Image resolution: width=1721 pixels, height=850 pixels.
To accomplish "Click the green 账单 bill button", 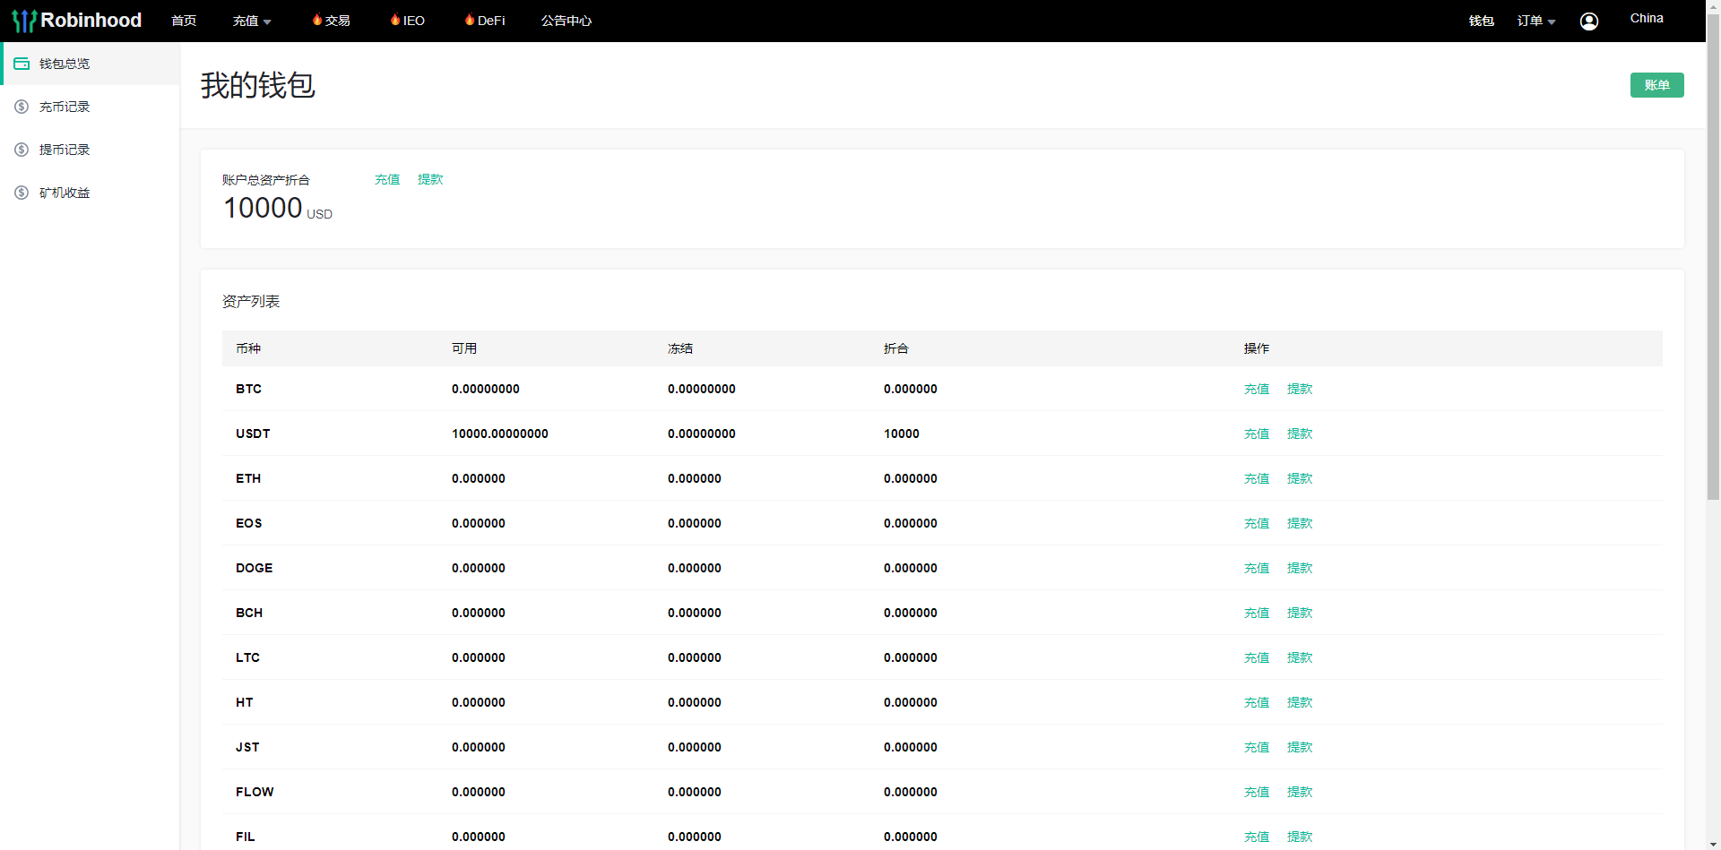I will pos(1656,85).
